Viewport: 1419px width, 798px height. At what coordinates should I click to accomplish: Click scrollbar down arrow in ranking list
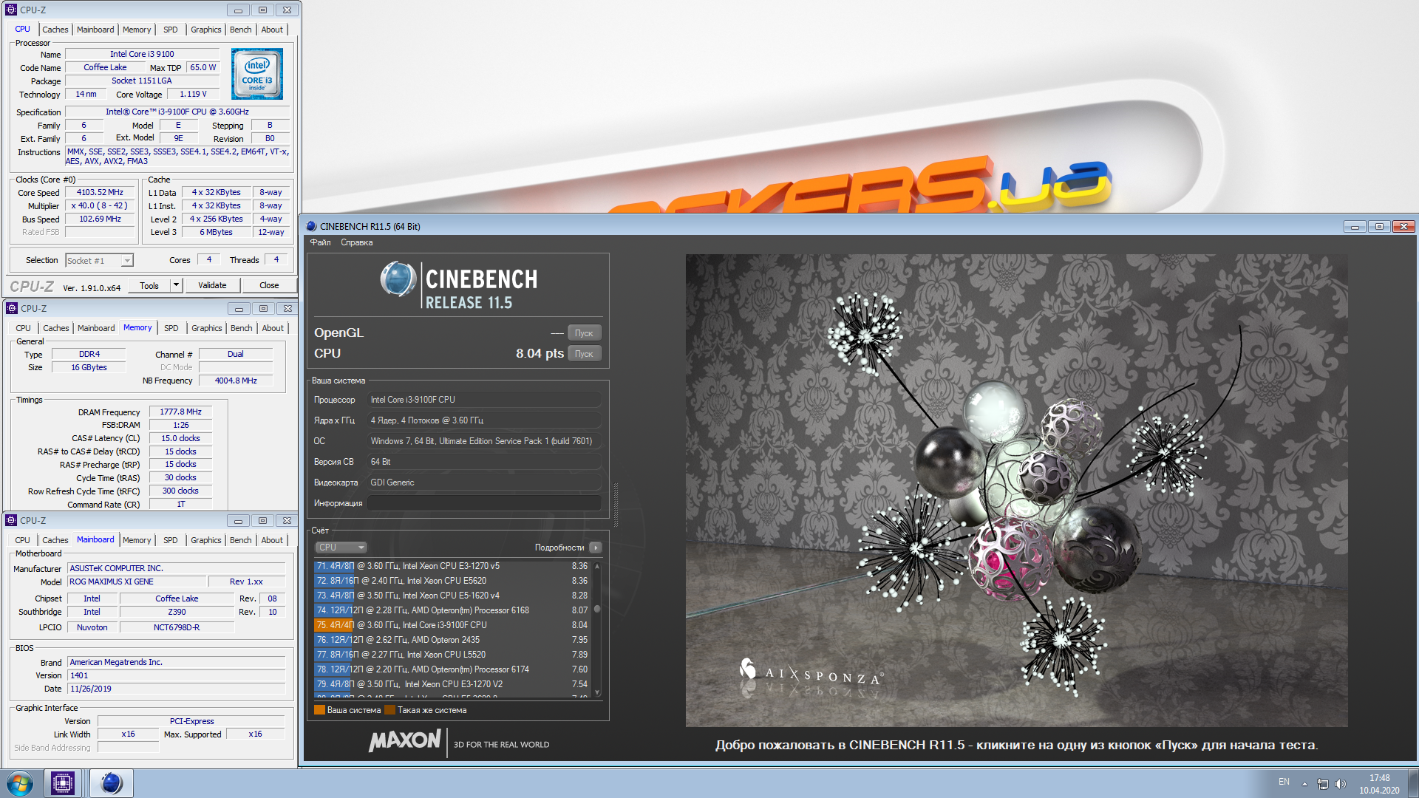point(597,692)
